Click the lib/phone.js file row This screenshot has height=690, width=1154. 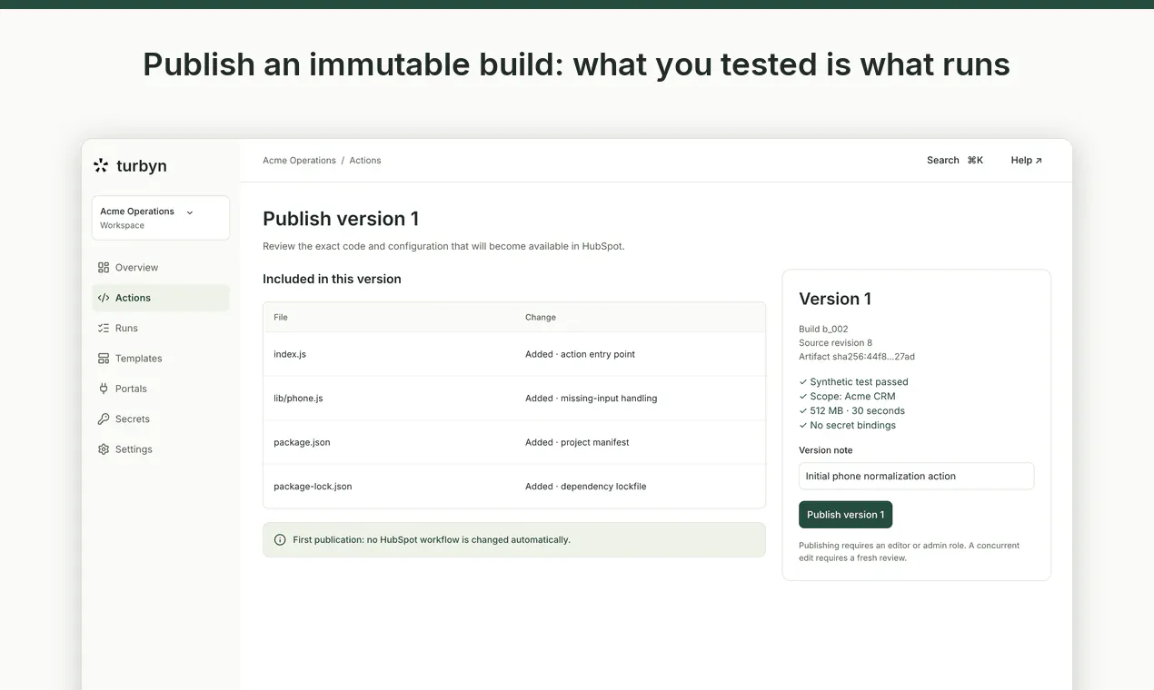514,399
